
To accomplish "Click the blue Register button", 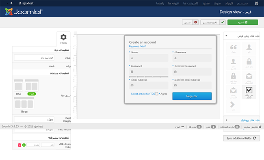I will tap(192, 96).
